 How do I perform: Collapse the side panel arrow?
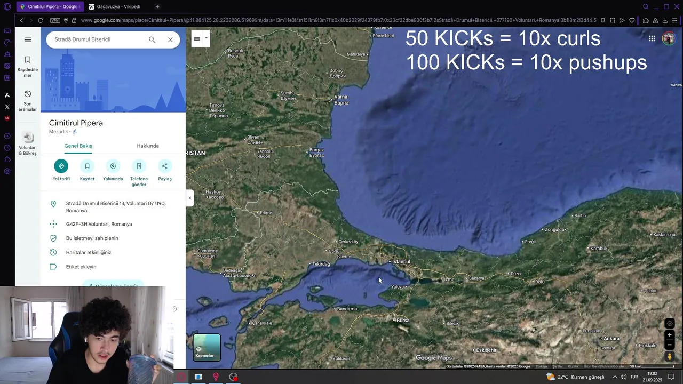click(x=189, y=198)
